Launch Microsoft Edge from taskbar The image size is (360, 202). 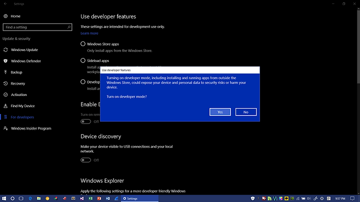point(30,198)
